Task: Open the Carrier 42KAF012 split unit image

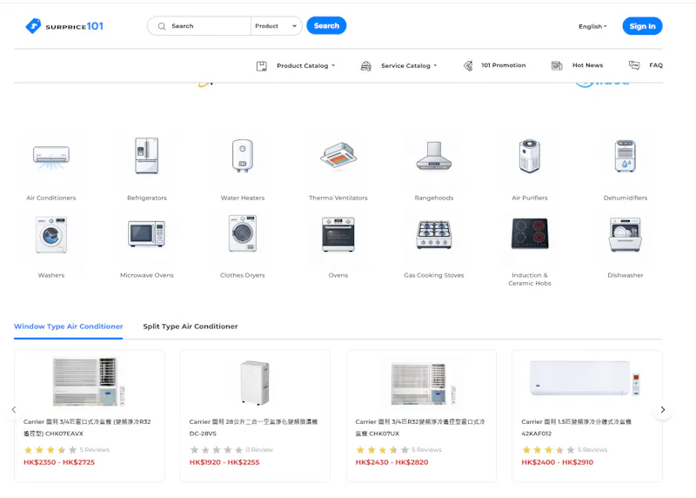Action: (x=586, y=378)
